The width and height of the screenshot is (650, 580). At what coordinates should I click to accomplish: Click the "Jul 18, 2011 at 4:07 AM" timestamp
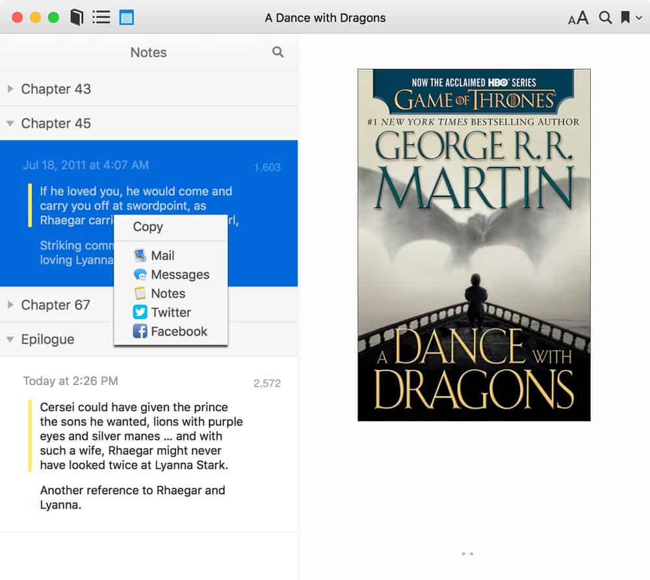point(86,165)
